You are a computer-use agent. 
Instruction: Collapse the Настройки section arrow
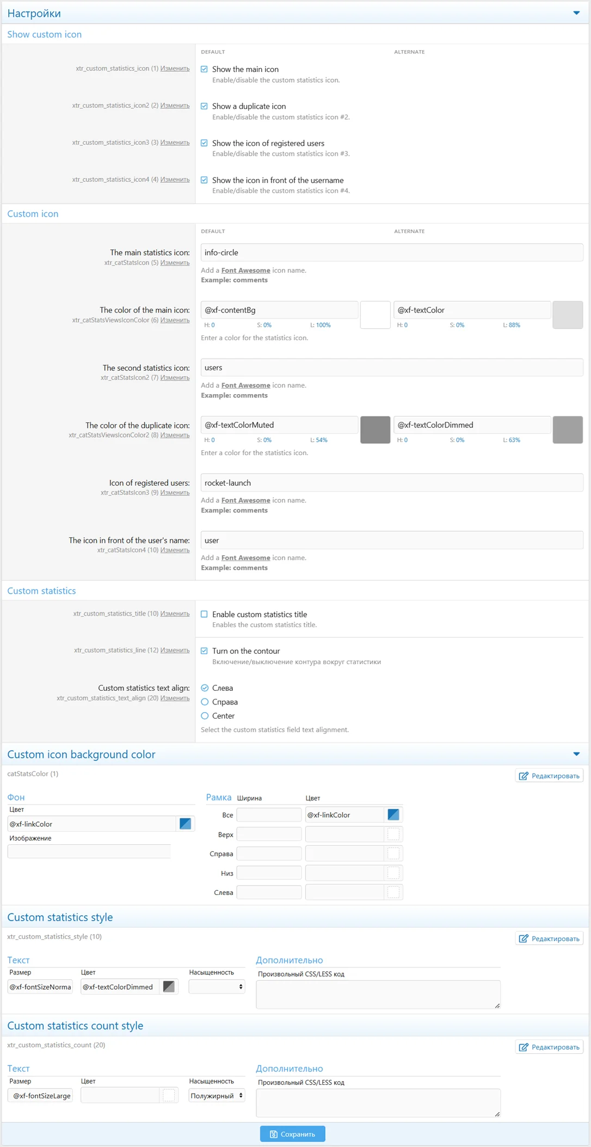tap(576, 13)
